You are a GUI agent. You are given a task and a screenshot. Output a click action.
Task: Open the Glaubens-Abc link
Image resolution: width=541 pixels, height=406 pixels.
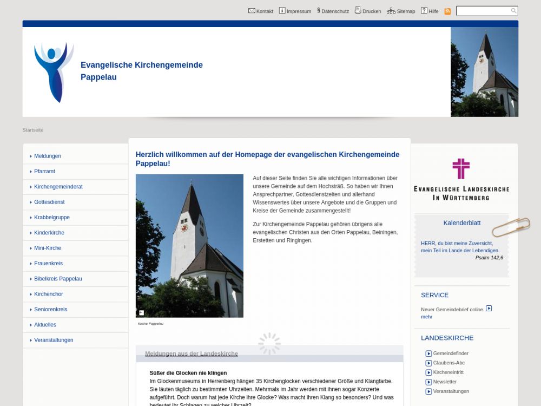point(448,363)
